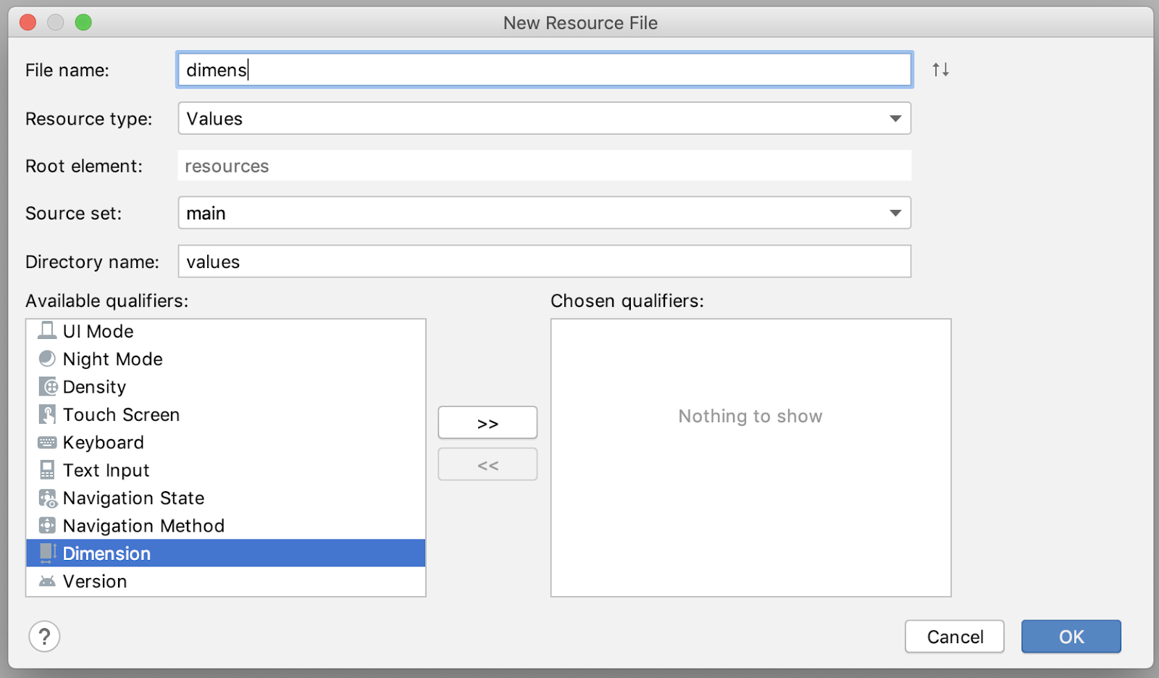
Task: Expand the Source set dropdown arrow
Action: 895,213
